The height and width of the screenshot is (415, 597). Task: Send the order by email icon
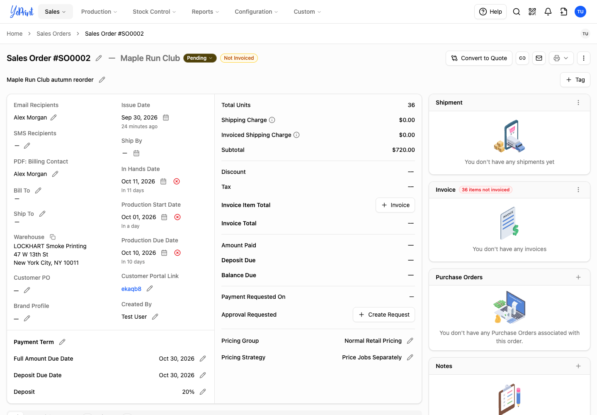pyautogui.click(x=539, y=58)
